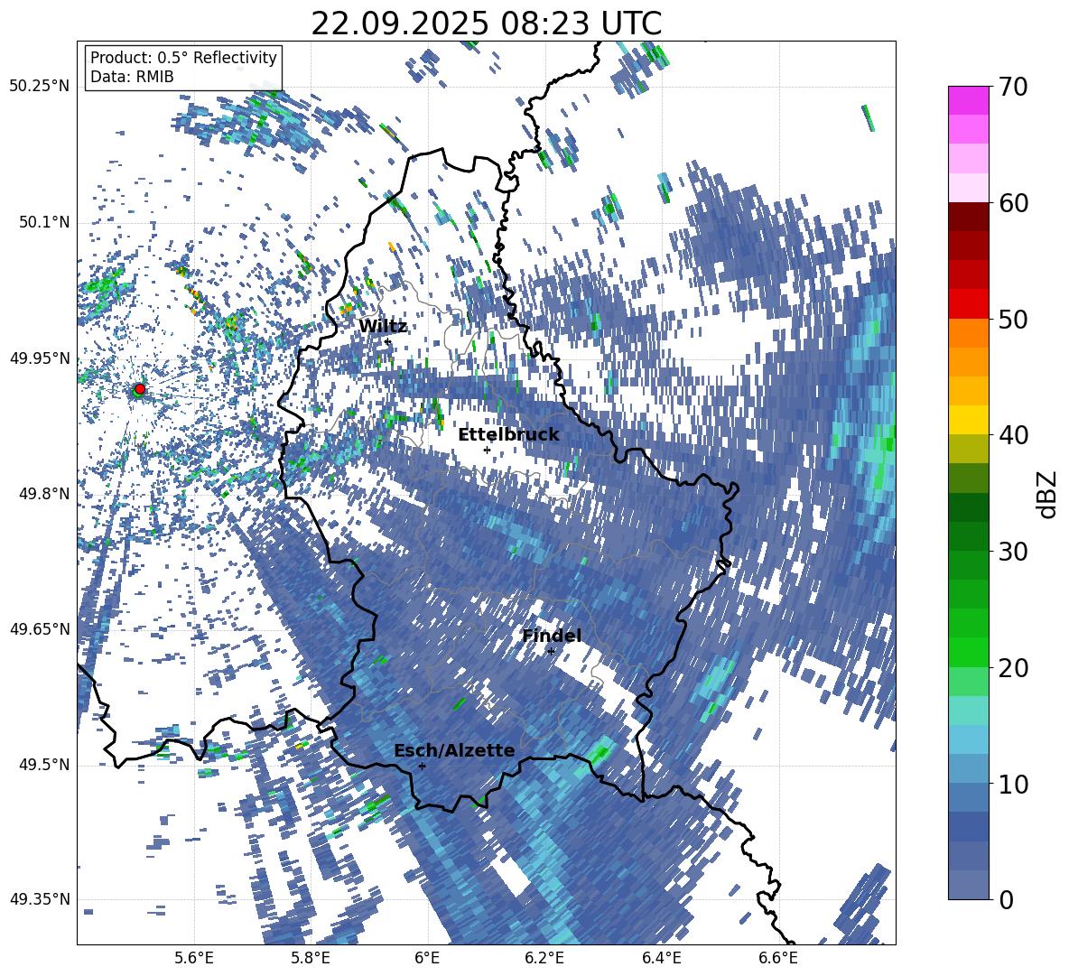
Task: Click the 50.1°N latitude label
Action: tap(43, 222)
